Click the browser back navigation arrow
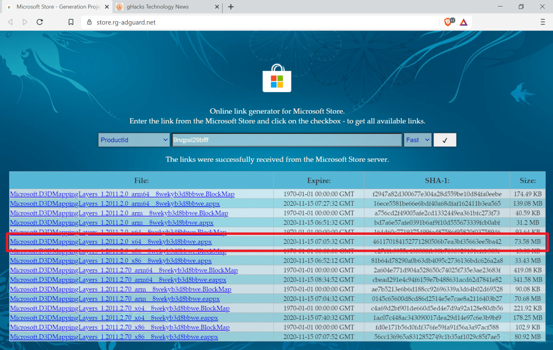 [10, 22]
